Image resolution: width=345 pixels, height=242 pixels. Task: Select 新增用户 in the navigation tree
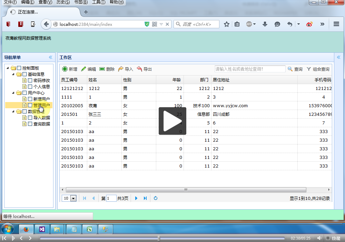tap(41, 99)
